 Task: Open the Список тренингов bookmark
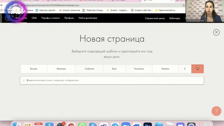click(x=69, y=10)
